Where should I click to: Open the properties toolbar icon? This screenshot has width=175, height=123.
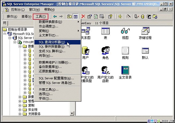[90, 17]
